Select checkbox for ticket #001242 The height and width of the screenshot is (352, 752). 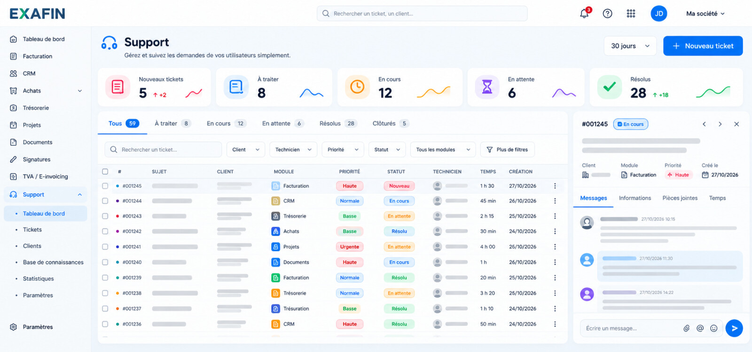point(105,231)
